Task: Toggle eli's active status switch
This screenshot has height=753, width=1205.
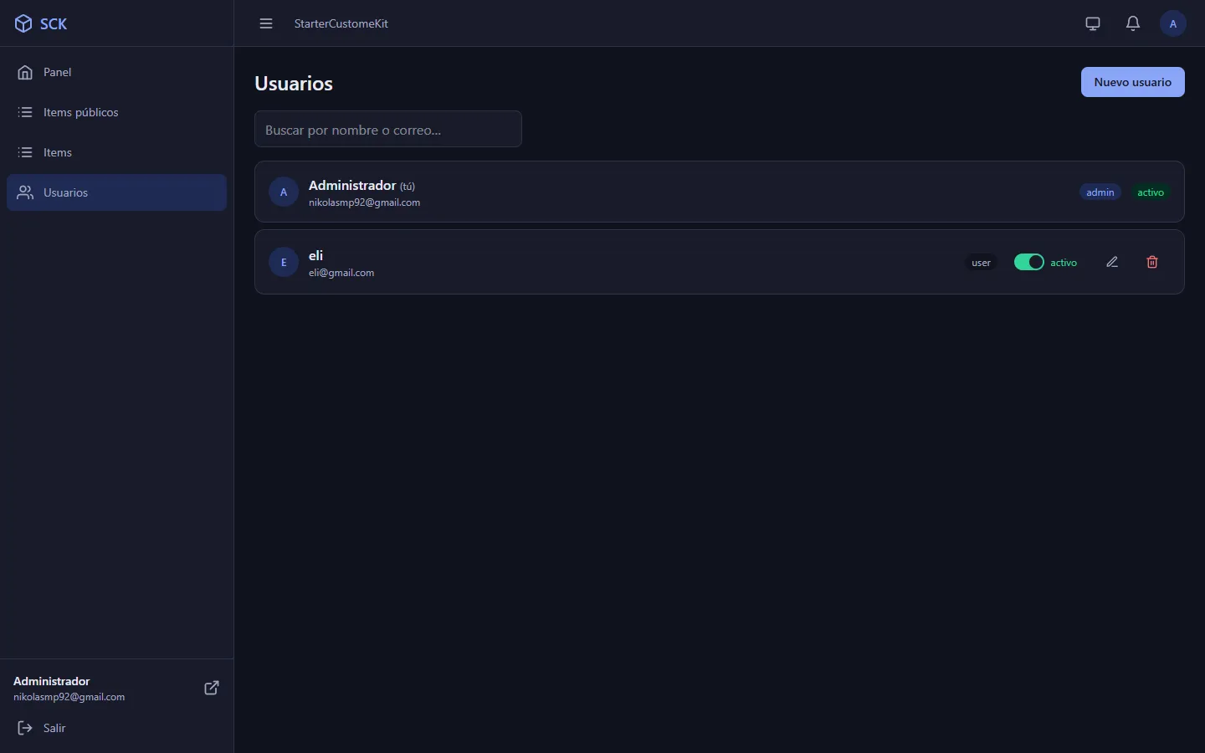Action: 1029,262
